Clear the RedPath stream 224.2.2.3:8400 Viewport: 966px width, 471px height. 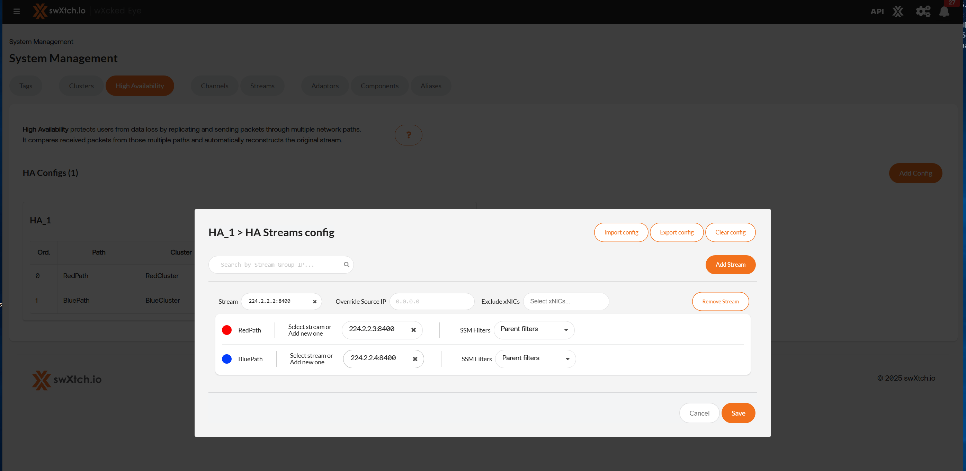click(x=414, y=330)
